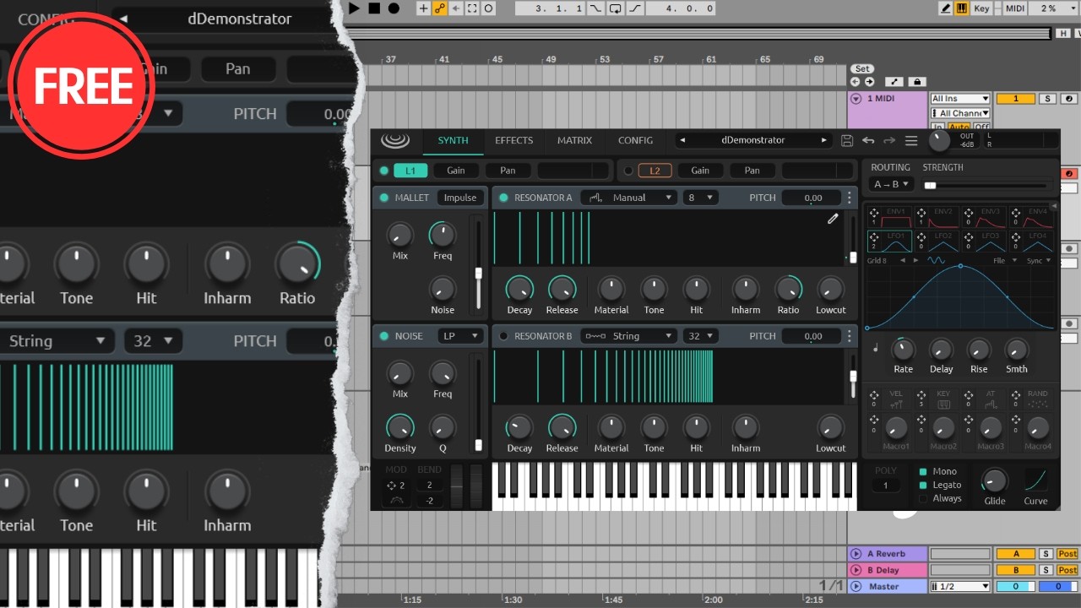
Task: Click the plugin spiral logo icon
Action: point(394,140)
